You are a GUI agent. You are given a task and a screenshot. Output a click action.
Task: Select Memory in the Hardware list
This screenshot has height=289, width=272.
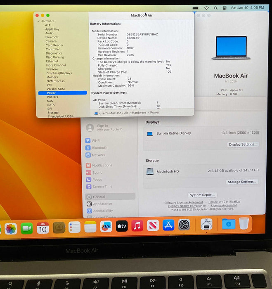[52, 77]
